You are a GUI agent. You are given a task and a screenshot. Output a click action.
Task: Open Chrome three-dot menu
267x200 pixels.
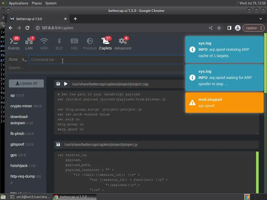[x=261, y=28]
